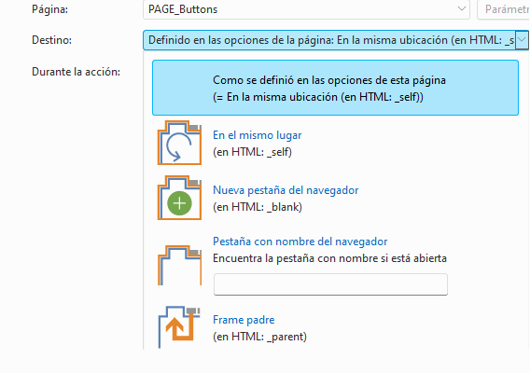Select 'Pestaña con nombre del navegador' option

click(x=300, y=242)
